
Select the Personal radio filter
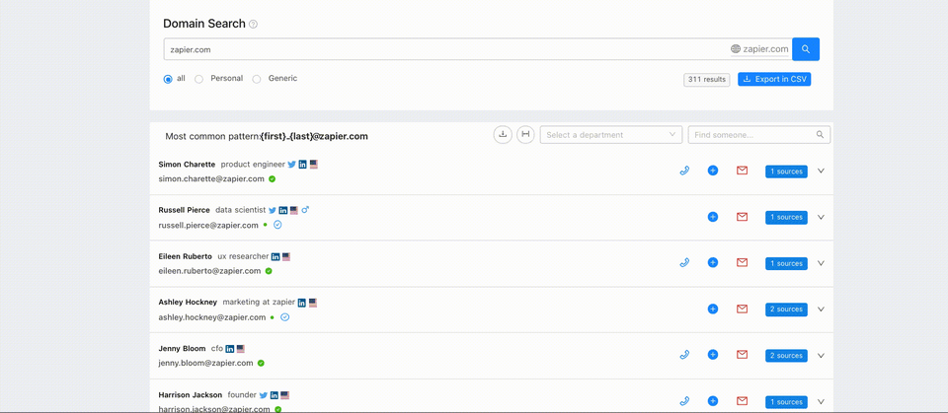click(x=198, y=79)
